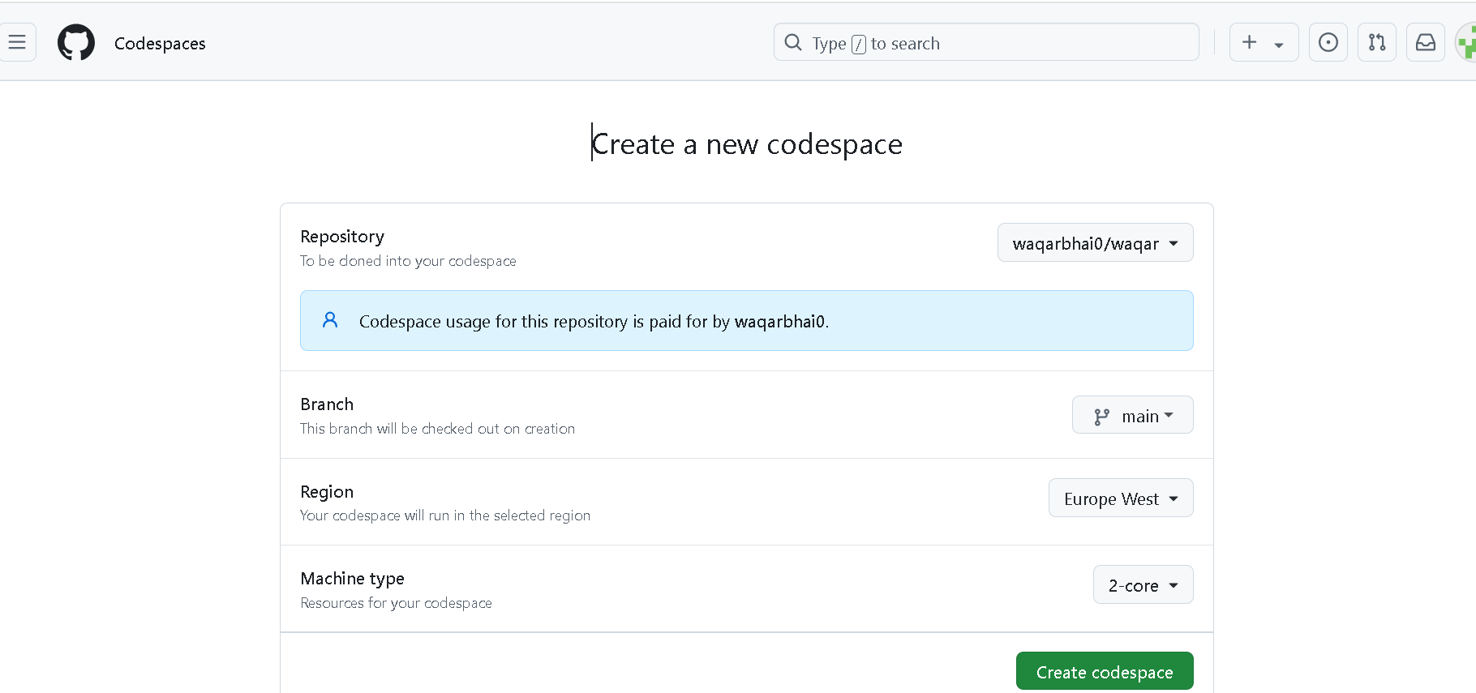Viewport: 1476px width, 693px height.
Task: Focus the 'Type / to search' field
Action: pos(986,42)
